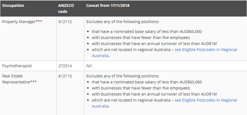Click ANZSCO code 272314
The height and width of the screenshot is (115, 247).
click(65, 66)
